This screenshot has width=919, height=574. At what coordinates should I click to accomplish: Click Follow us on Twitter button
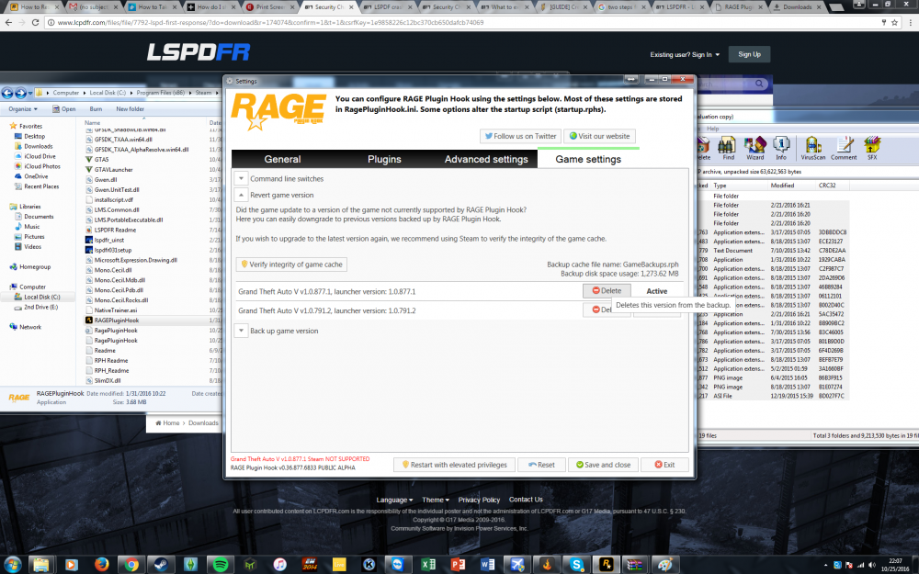pos(520,136)
